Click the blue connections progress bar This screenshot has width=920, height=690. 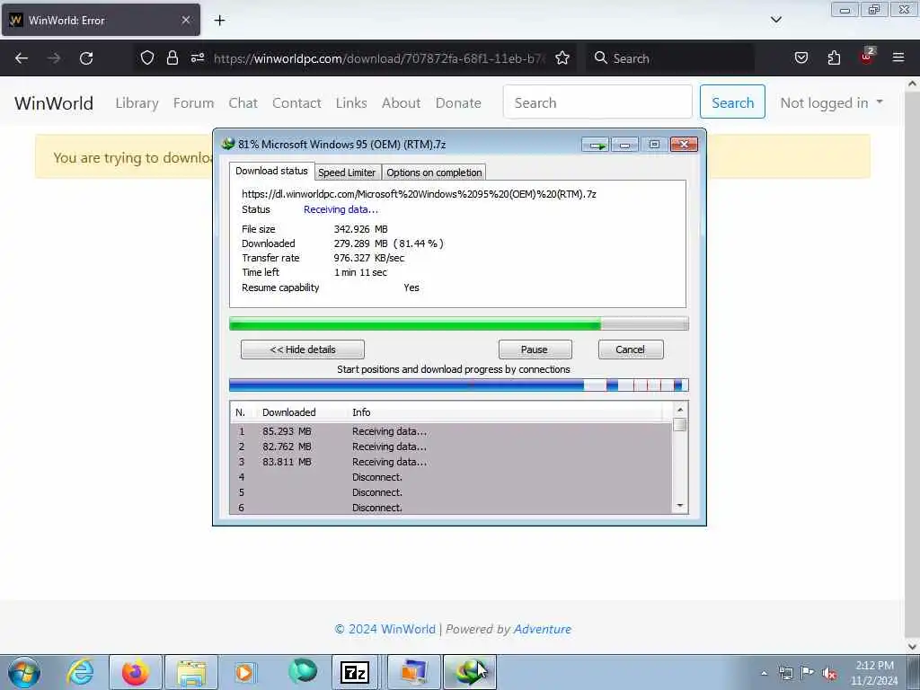pos(459,385)
